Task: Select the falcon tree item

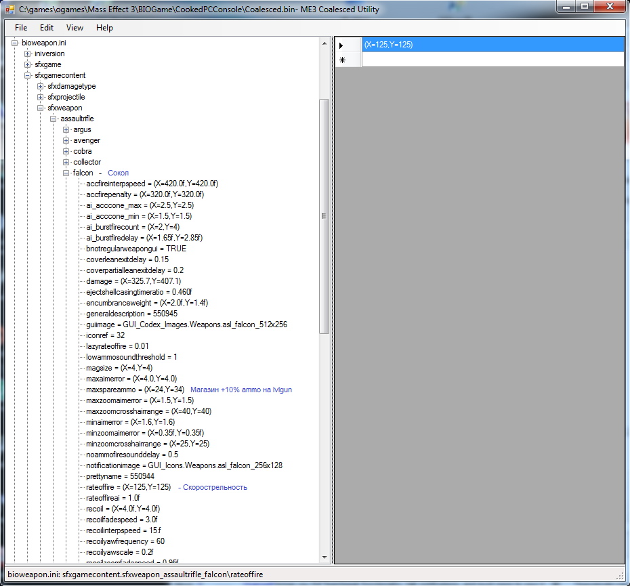Action: pos(83,173)
